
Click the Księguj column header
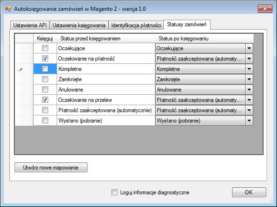pyautogui.click(x=45, y=38)
